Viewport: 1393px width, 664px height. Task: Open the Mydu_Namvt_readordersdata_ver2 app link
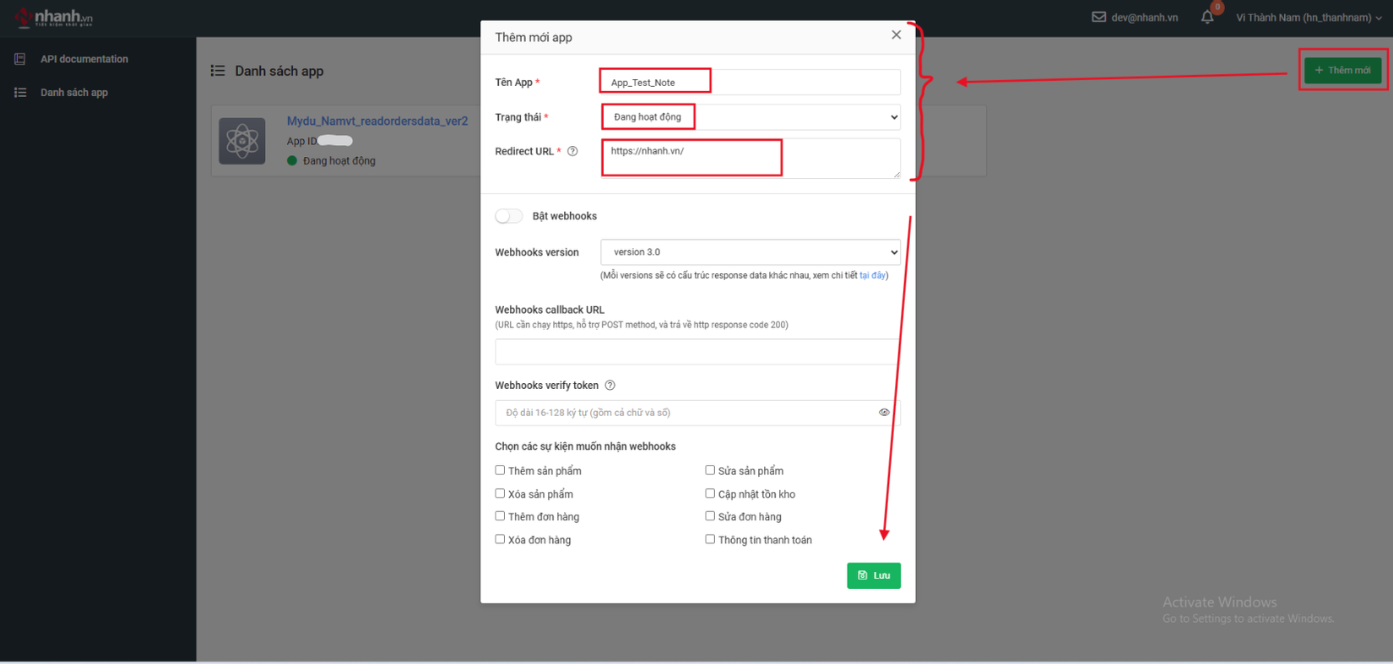[x=377, y=121]
